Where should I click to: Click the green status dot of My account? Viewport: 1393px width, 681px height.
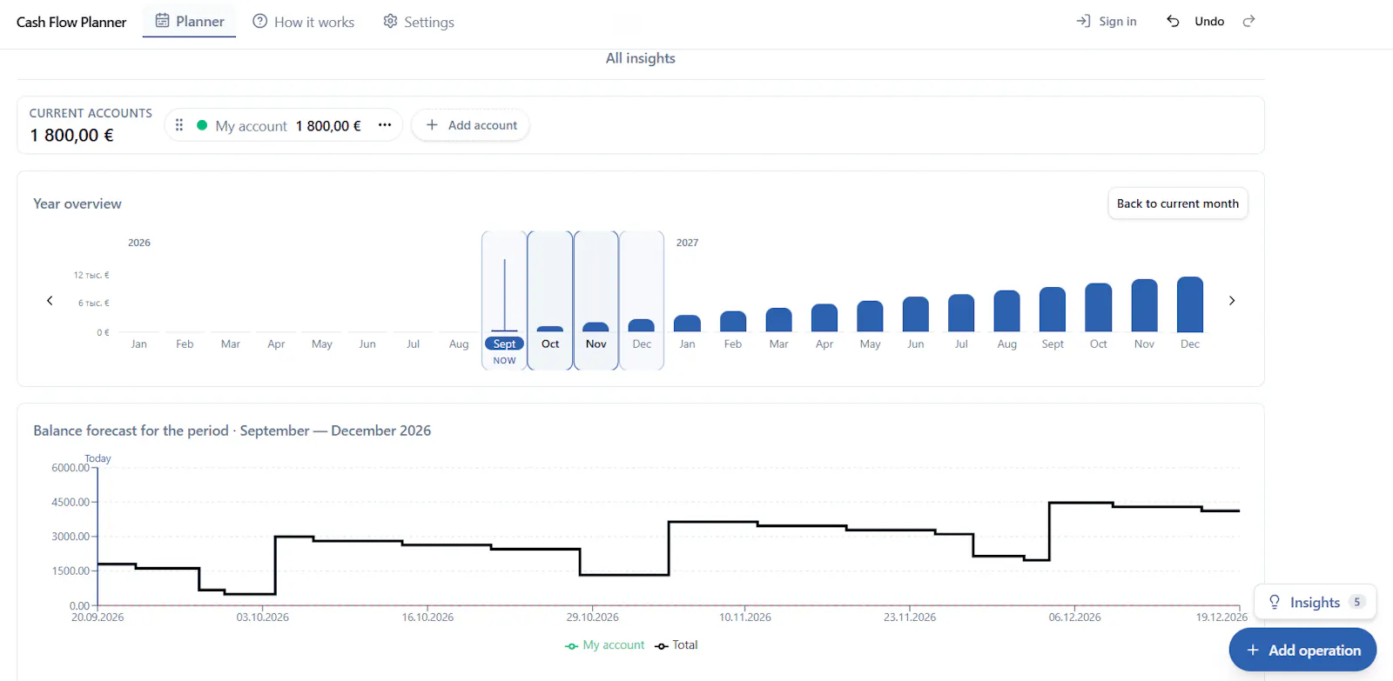[x=202, y=125]
